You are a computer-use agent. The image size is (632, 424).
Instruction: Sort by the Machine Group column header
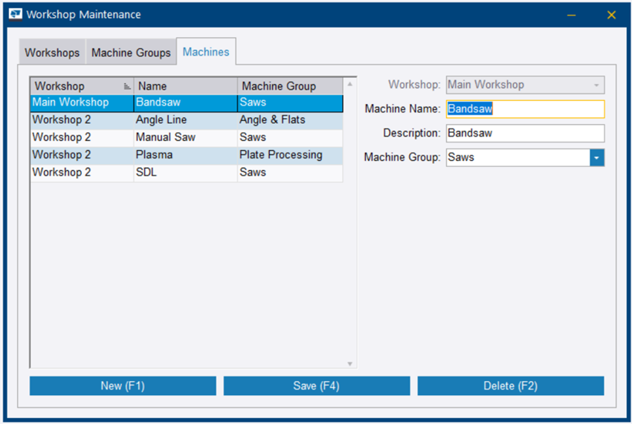click(289, 86)
